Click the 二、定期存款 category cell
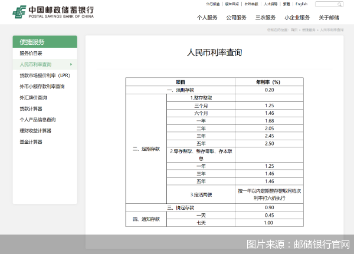354x254 pixels. coord(146,149)
